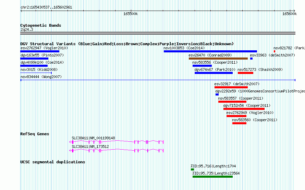
Task: Click the DGV Structural Variants track title
Action: pyautogui.click(x=127, y=44)
